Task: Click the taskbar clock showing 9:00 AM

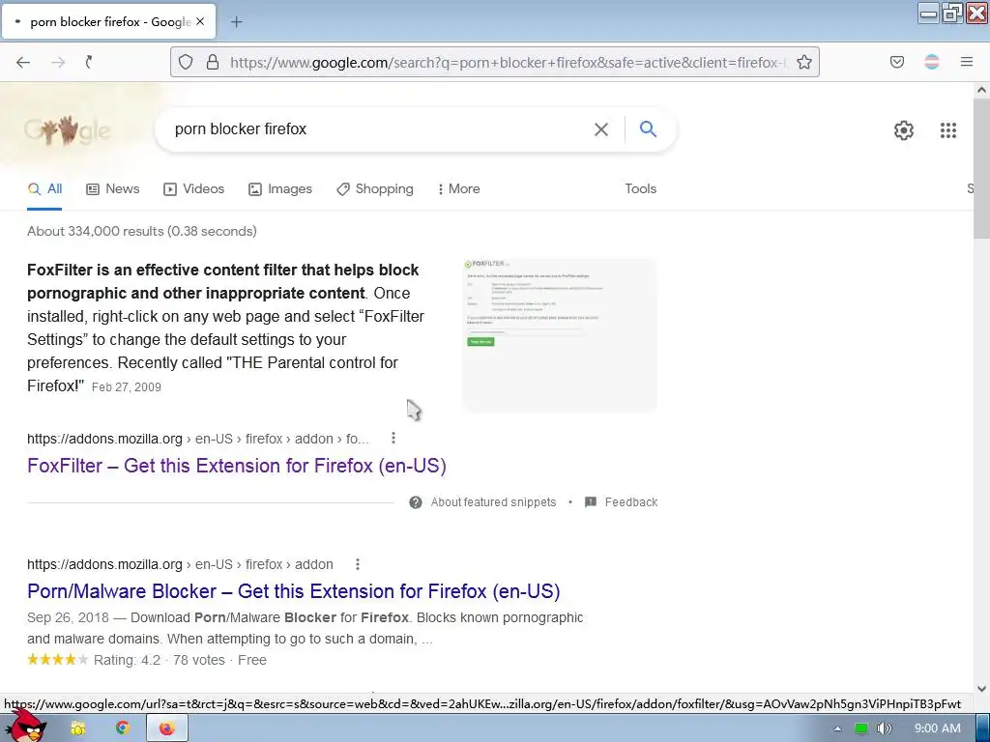Action: pos(938,728)
